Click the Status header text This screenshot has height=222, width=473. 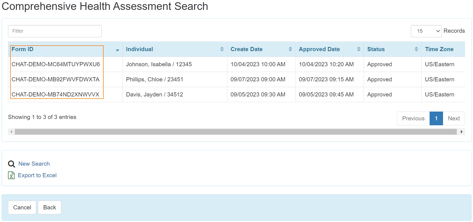point(376,49)
